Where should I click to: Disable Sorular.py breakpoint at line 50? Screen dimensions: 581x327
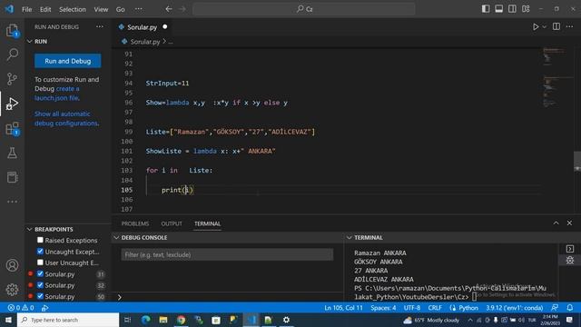click(40, 296)
